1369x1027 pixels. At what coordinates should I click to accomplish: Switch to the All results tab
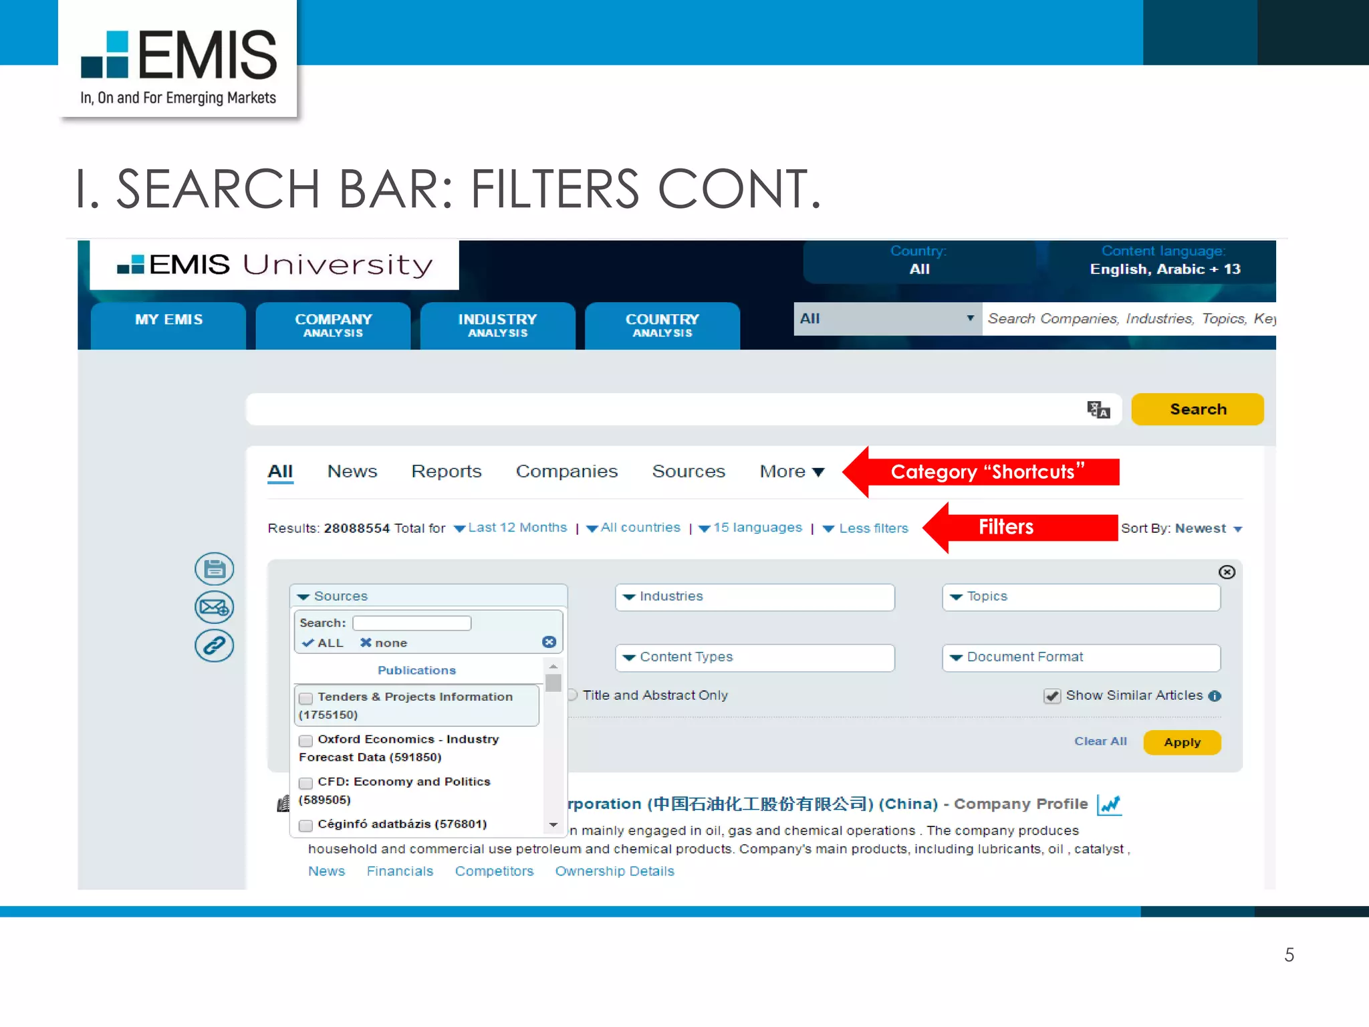coord(280,471)
